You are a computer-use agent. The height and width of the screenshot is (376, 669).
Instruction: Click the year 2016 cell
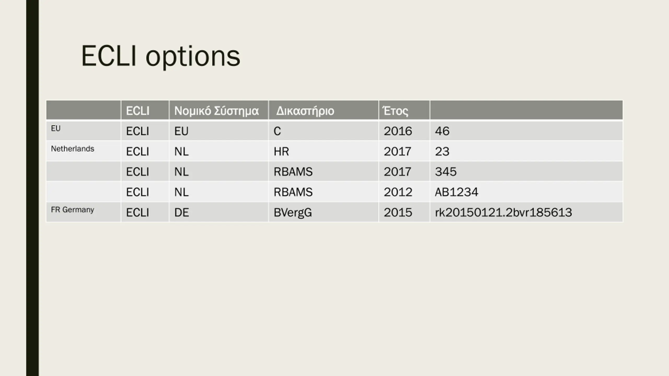tap(404, 131)
